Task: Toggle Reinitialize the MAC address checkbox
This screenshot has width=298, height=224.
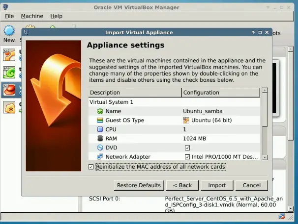Action: pos(91,167)
